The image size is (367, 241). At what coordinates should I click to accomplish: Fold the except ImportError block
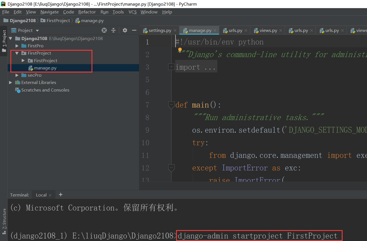[171, 168]
